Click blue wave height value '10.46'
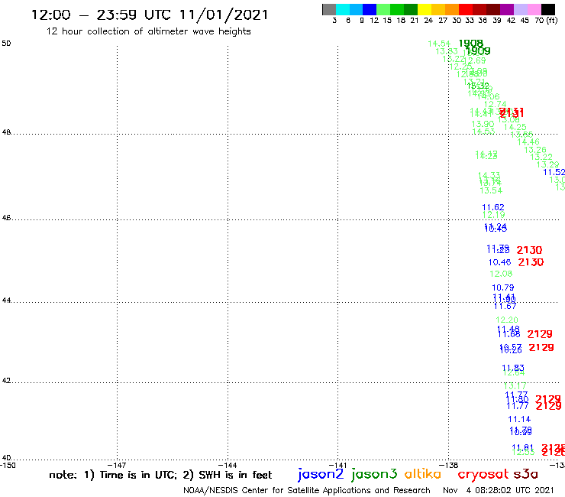565x497 pixels. tap(499, 262)
